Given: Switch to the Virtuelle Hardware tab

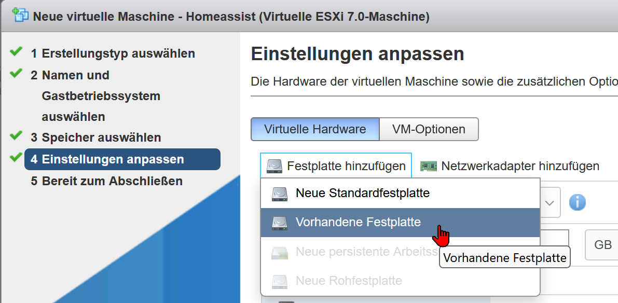Looking at the screenshot, I should pyautogui.click(x=315, y=129).
